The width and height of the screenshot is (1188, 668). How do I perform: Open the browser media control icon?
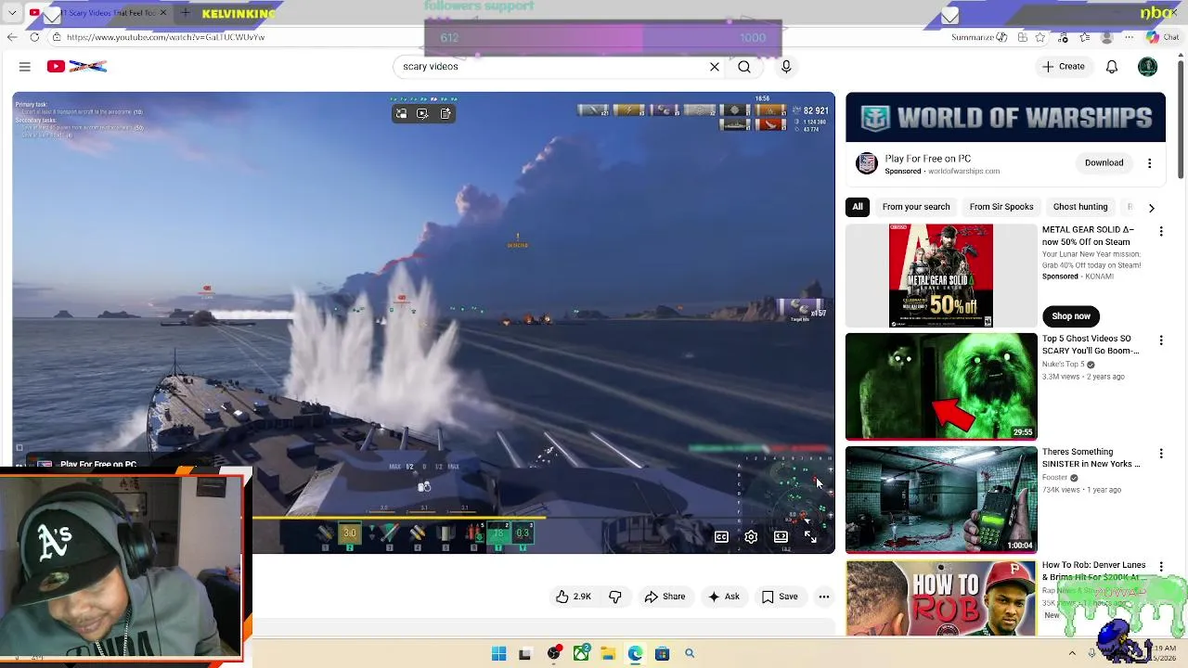point(1062,37)
